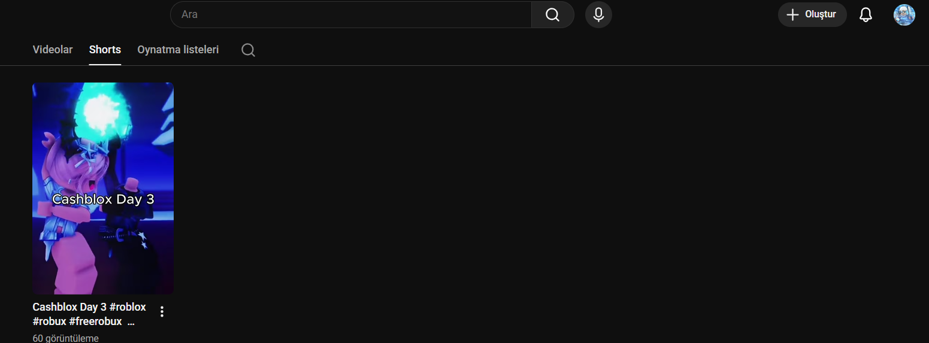929x343 pixels.
Task: Open the profile avatar menu
Action: tap(904, 15)
